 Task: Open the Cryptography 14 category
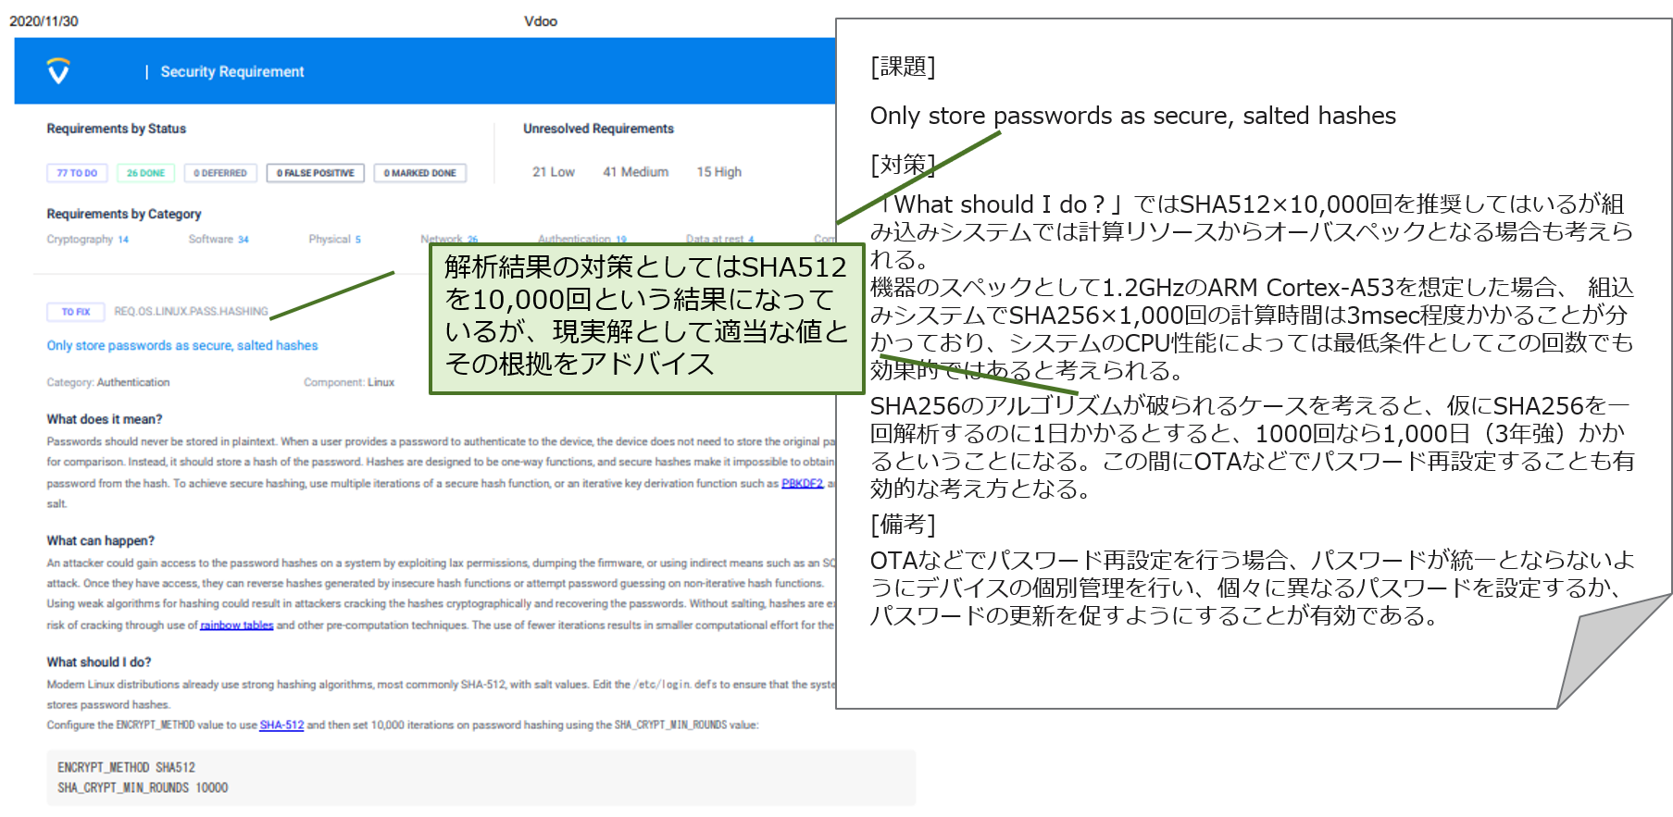87,240
